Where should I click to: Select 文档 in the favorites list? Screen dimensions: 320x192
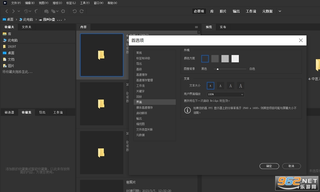(x=9, y=60)
